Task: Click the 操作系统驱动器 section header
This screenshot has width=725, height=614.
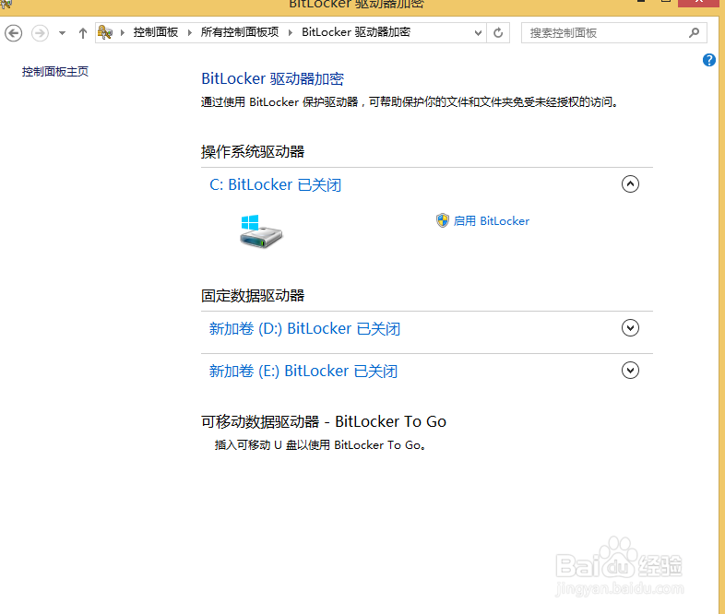Action: click(x=253, y=151)
